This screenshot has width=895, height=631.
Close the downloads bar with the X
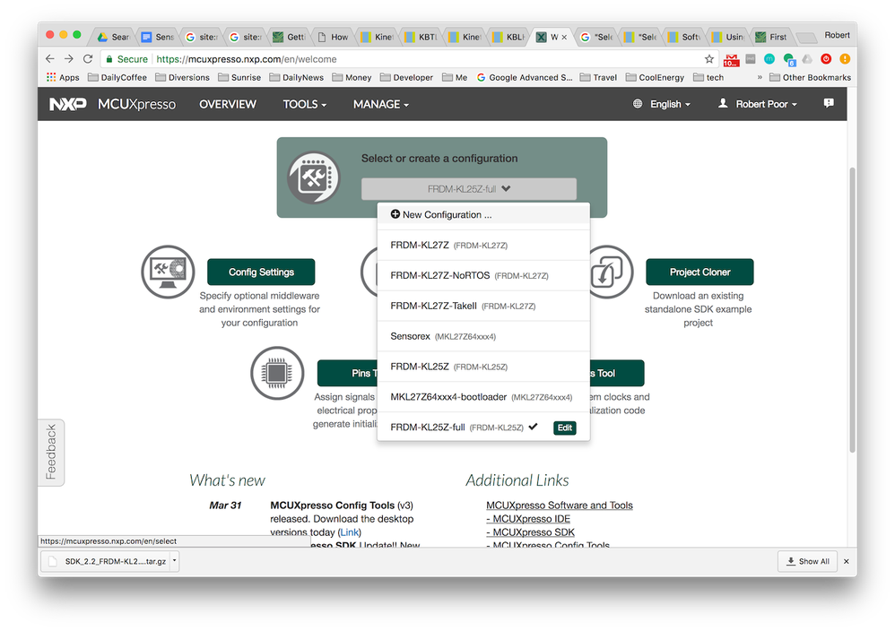[847, 561]
